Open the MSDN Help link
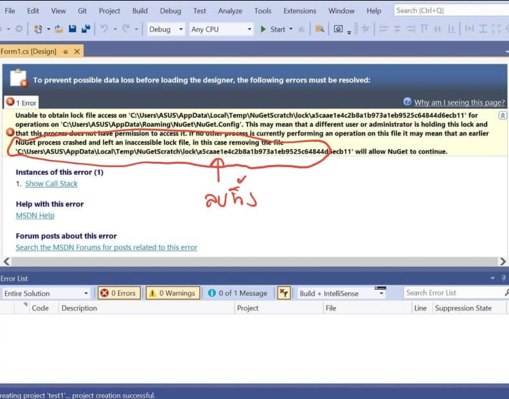 point(35,215)
